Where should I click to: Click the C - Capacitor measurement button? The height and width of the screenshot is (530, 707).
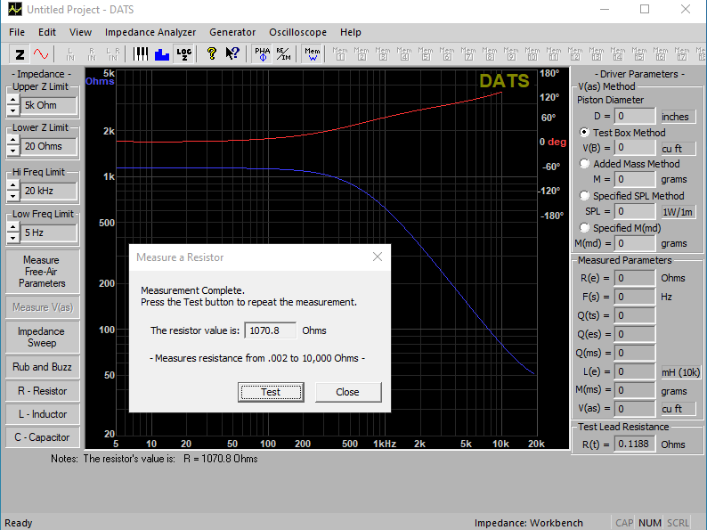pos(42,437)
